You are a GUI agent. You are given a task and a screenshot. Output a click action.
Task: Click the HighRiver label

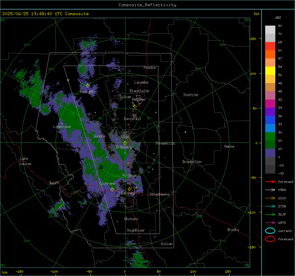point(136,230)
